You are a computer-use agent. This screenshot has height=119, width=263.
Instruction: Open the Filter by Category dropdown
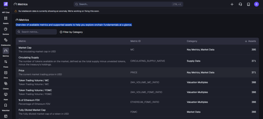pos(71,32)
